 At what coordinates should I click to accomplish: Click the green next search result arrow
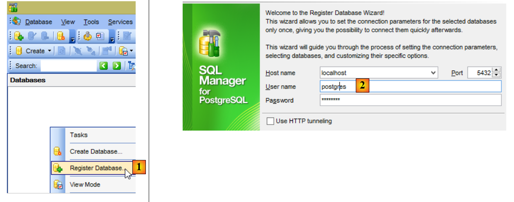click(117, 66)
